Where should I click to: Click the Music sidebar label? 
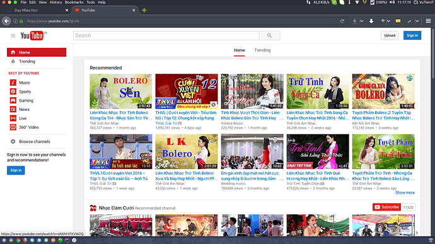tap(25, 83)
